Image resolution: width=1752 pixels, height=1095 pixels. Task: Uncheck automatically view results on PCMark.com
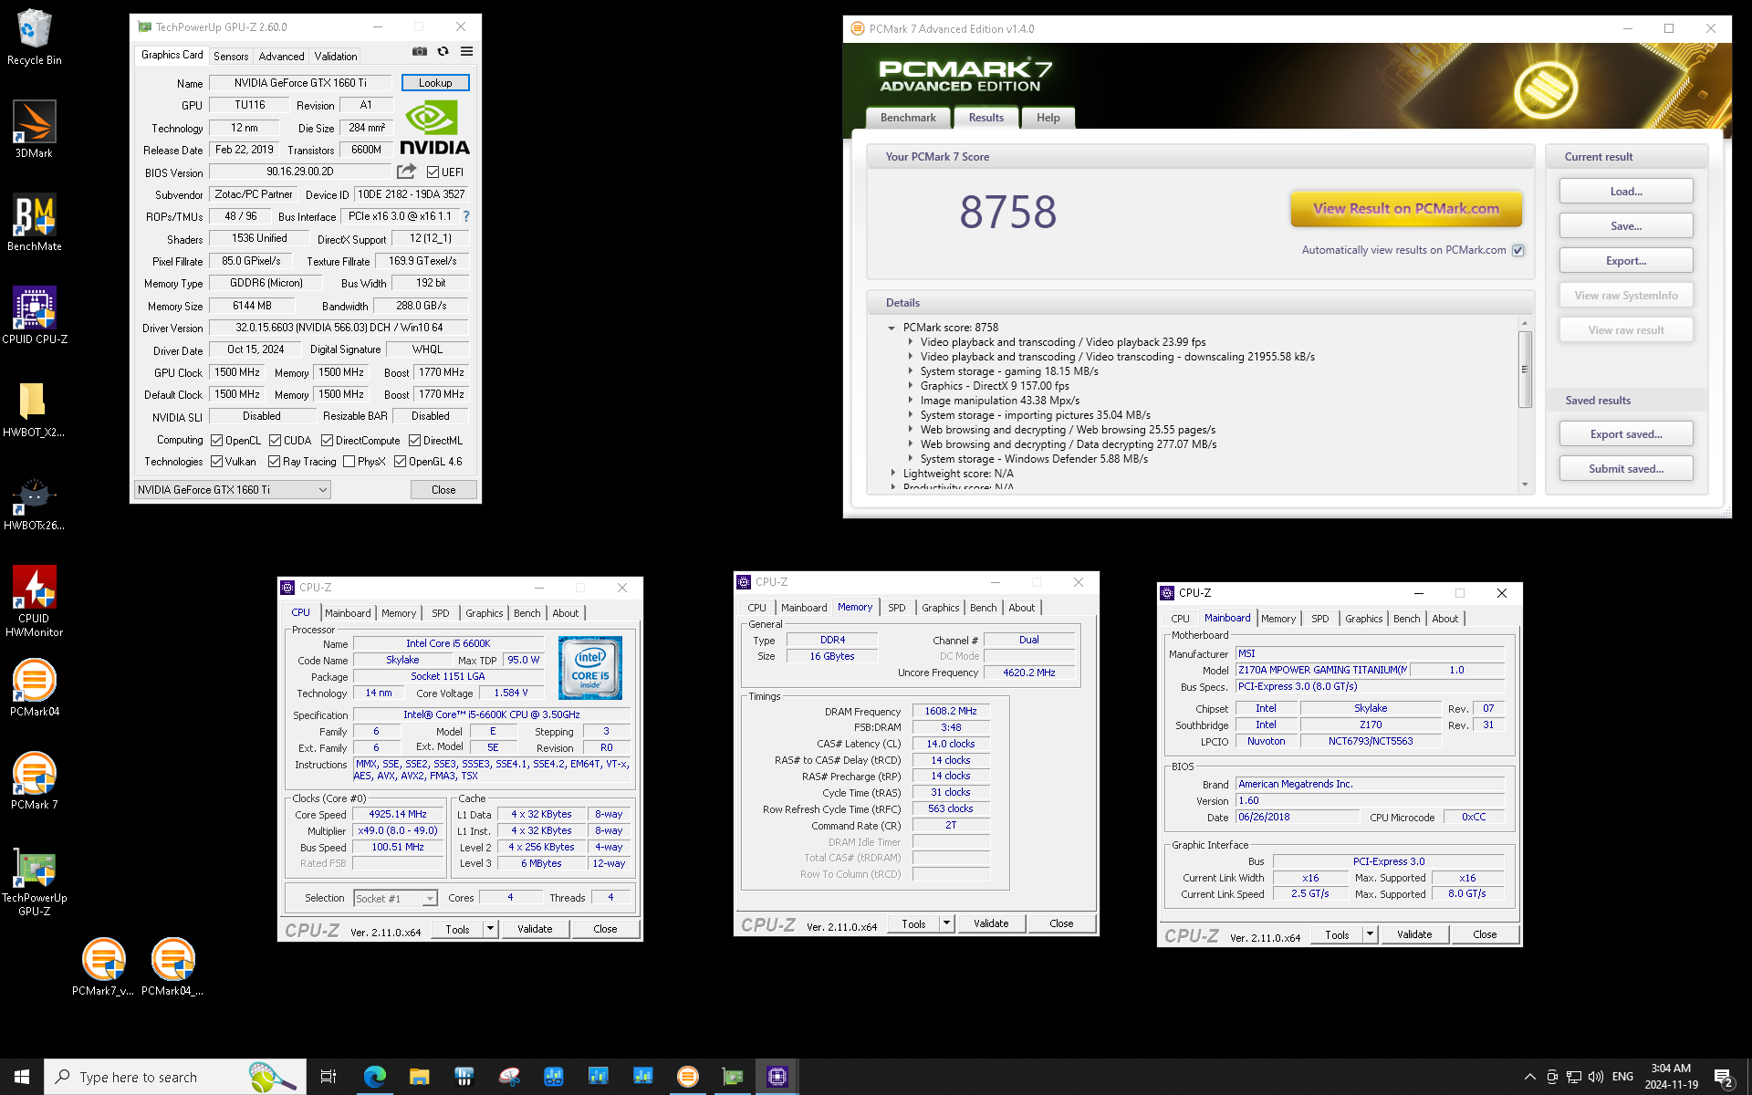(1518, 250)
